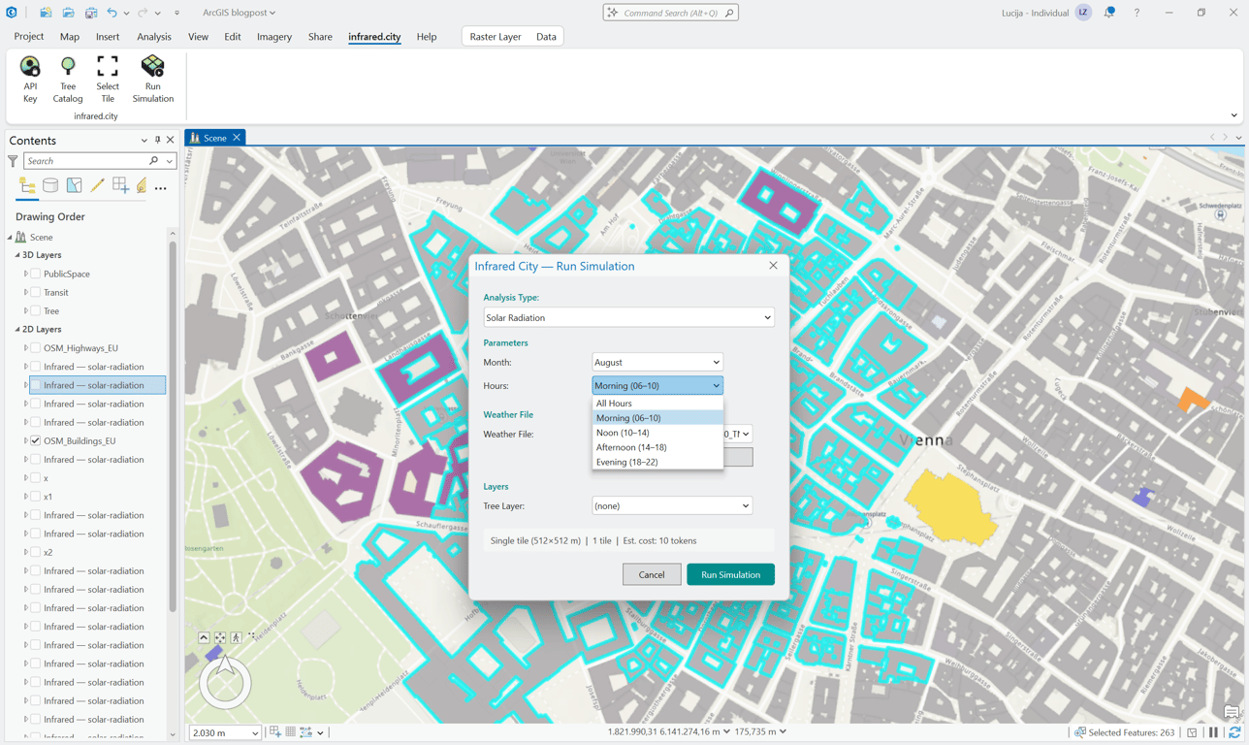Pause drawing using the status bar icon

tap(1213, 732)
